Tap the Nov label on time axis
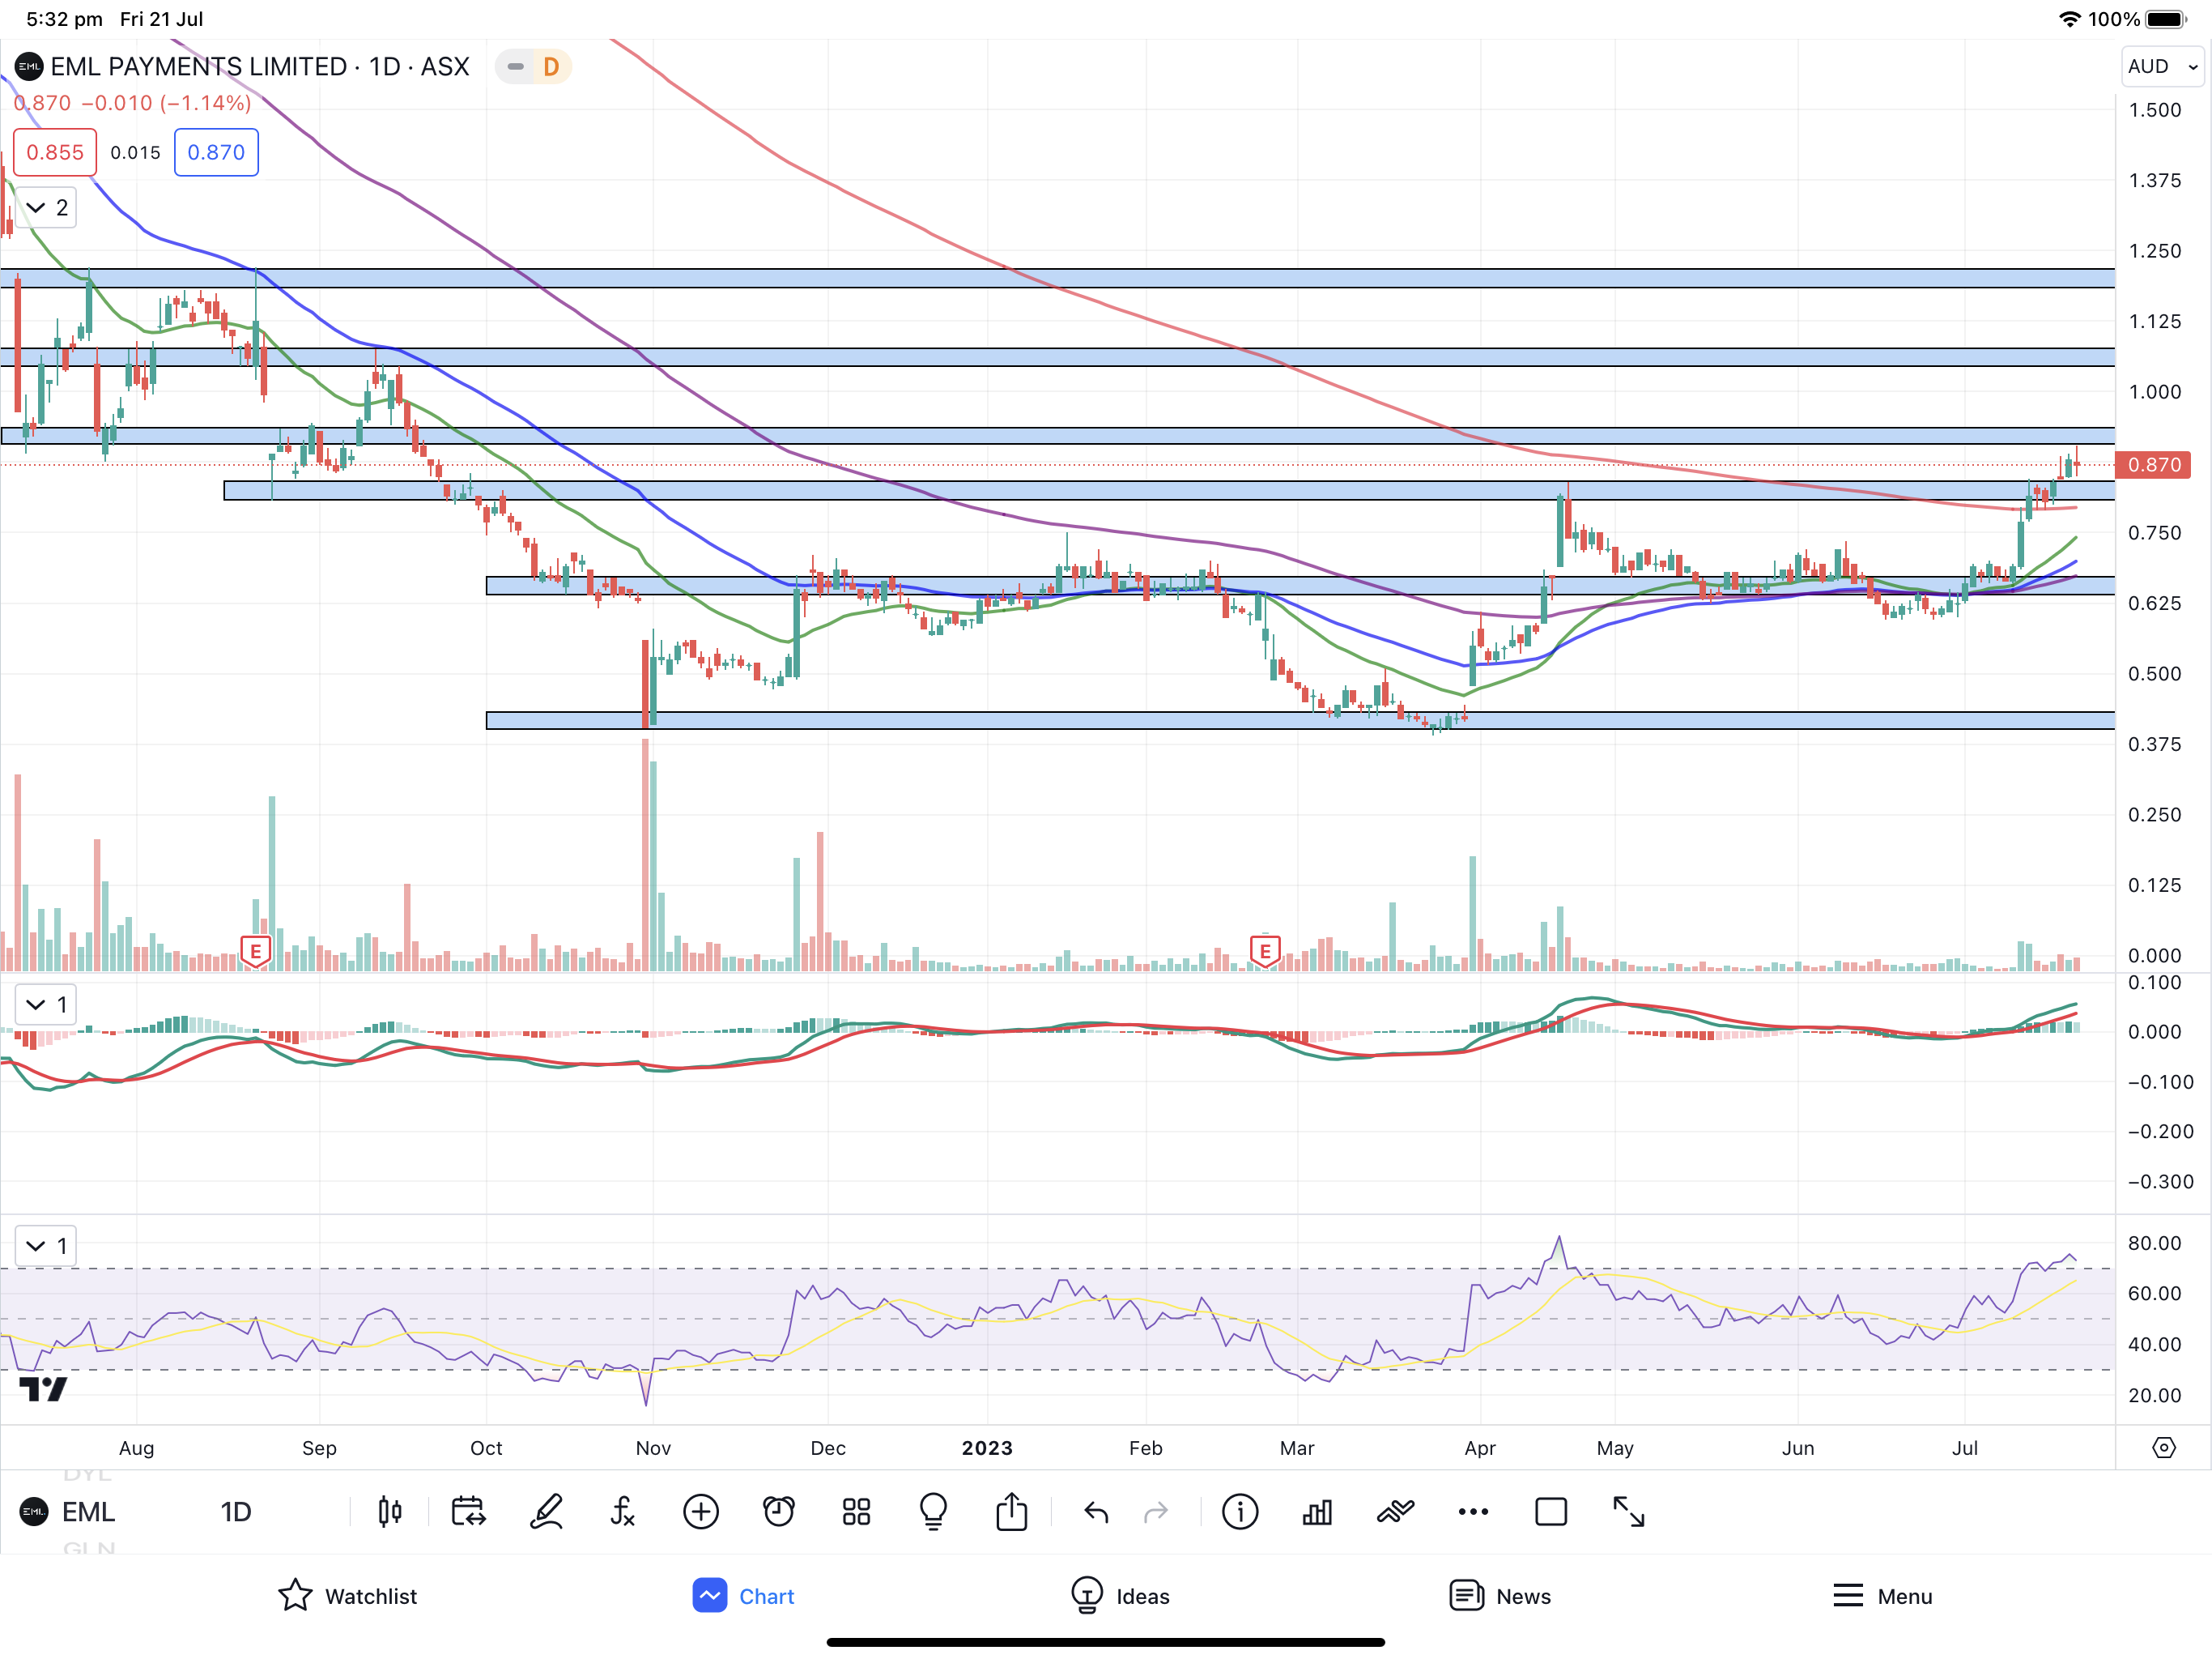 pos(653,1448)
